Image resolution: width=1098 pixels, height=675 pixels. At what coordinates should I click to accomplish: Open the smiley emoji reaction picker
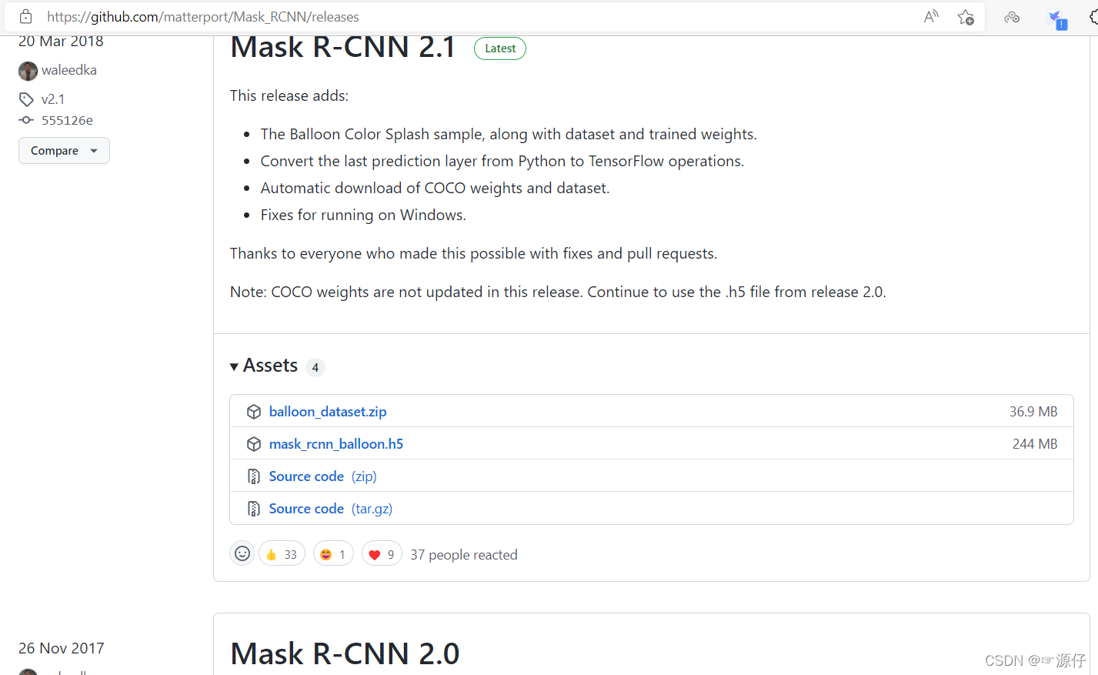(x=242, y=553)
